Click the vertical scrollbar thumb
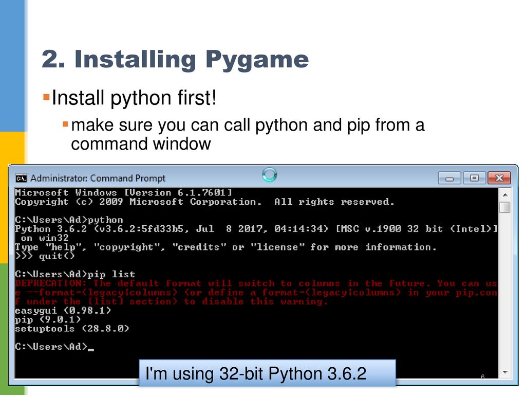 505,207
